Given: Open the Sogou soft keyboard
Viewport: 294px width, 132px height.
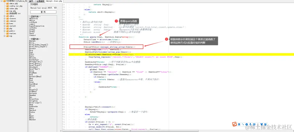Looking at the screenshot, I should click(254, 124).
